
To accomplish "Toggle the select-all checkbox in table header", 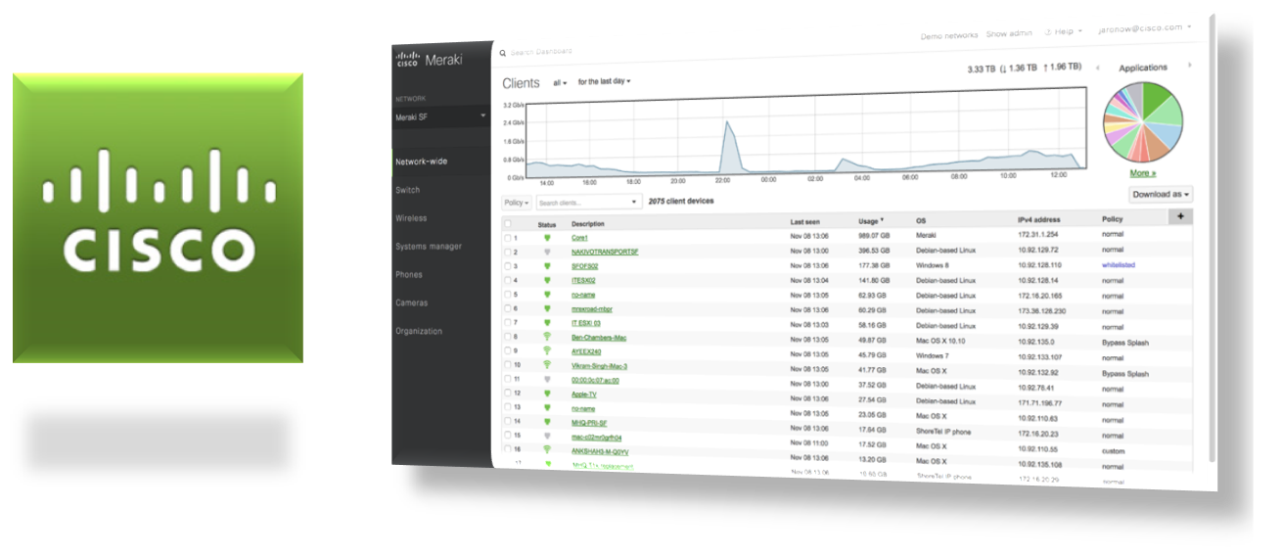I will click(507, 223).
